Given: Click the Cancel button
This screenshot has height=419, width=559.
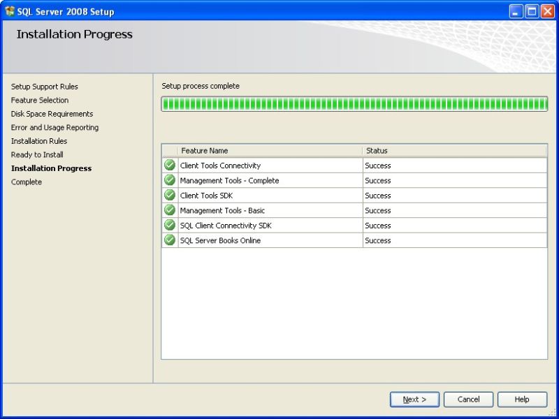Looking at the screenshot, I should [x=468, y=399].
